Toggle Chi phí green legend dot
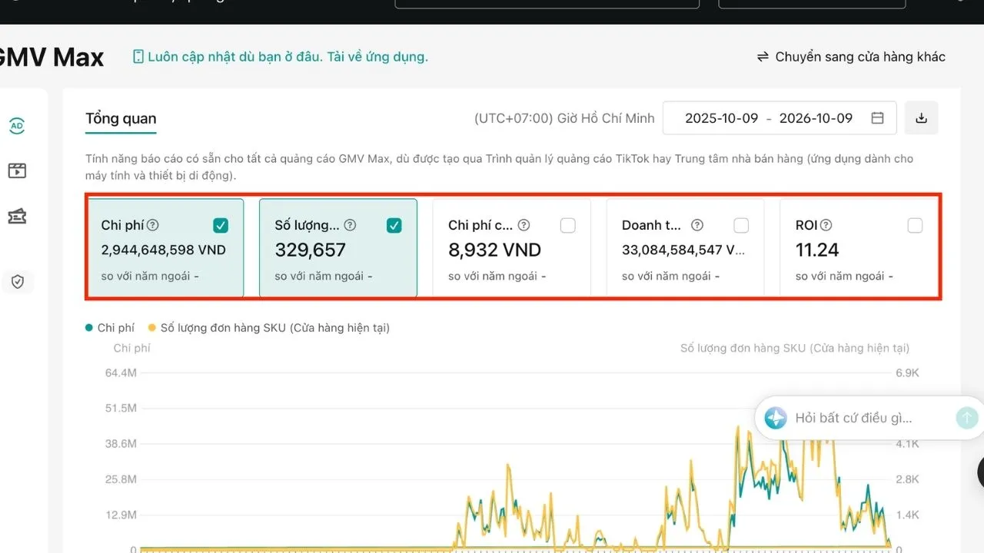The height and width of the screenshot is (553, 984). [x=89, y=328]
